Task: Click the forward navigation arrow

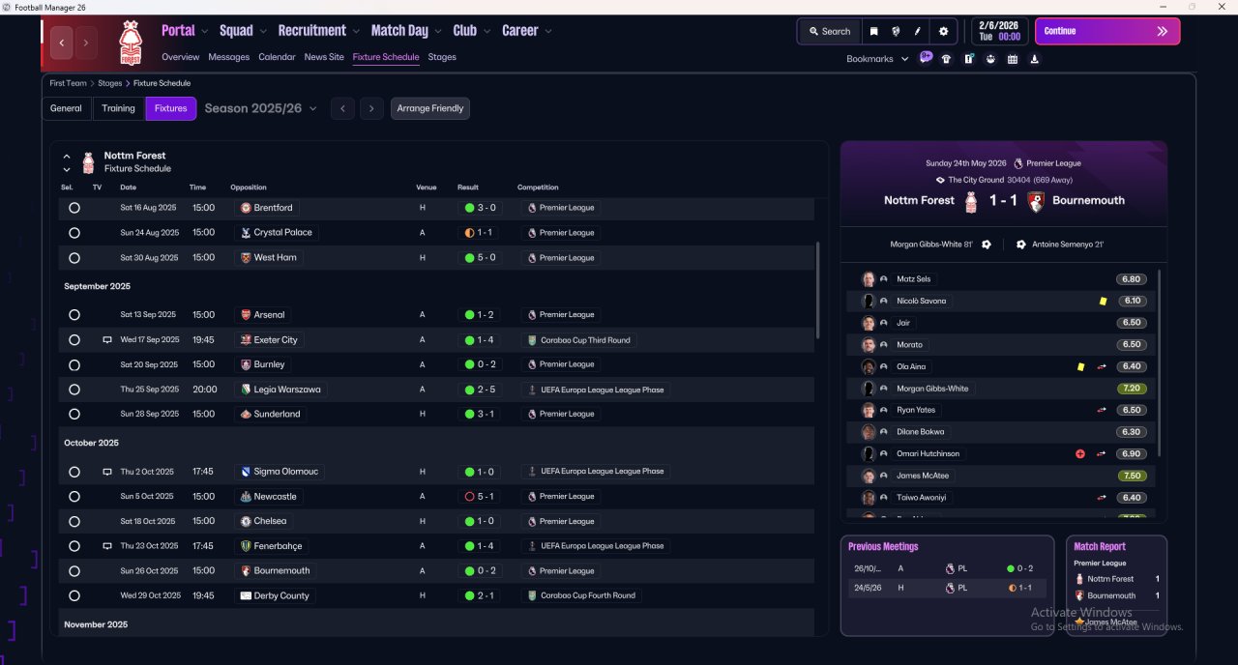Action: coord(86,43)
